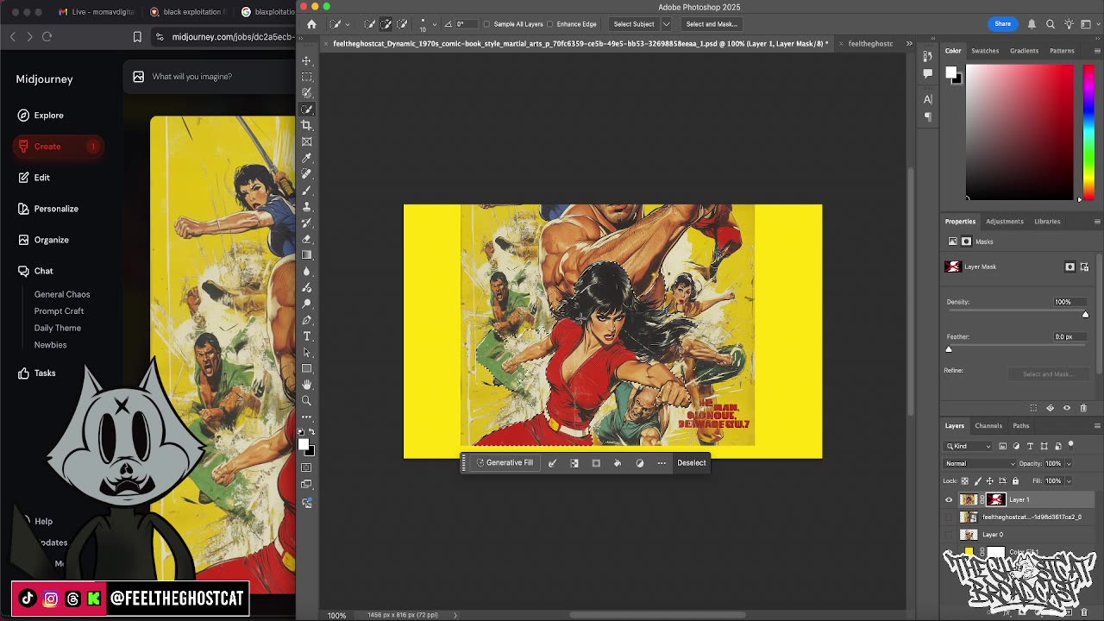Enable Sample All Layers checkbox
The image size is (1104, 621).
click(487, 24)
